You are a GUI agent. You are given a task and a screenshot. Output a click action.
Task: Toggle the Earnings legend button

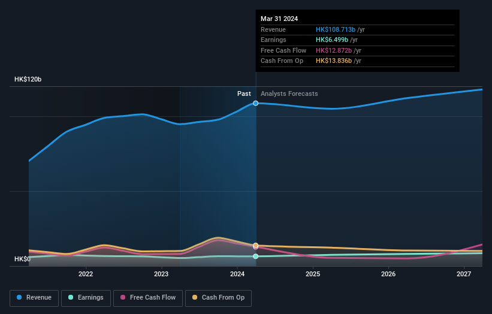86,298
